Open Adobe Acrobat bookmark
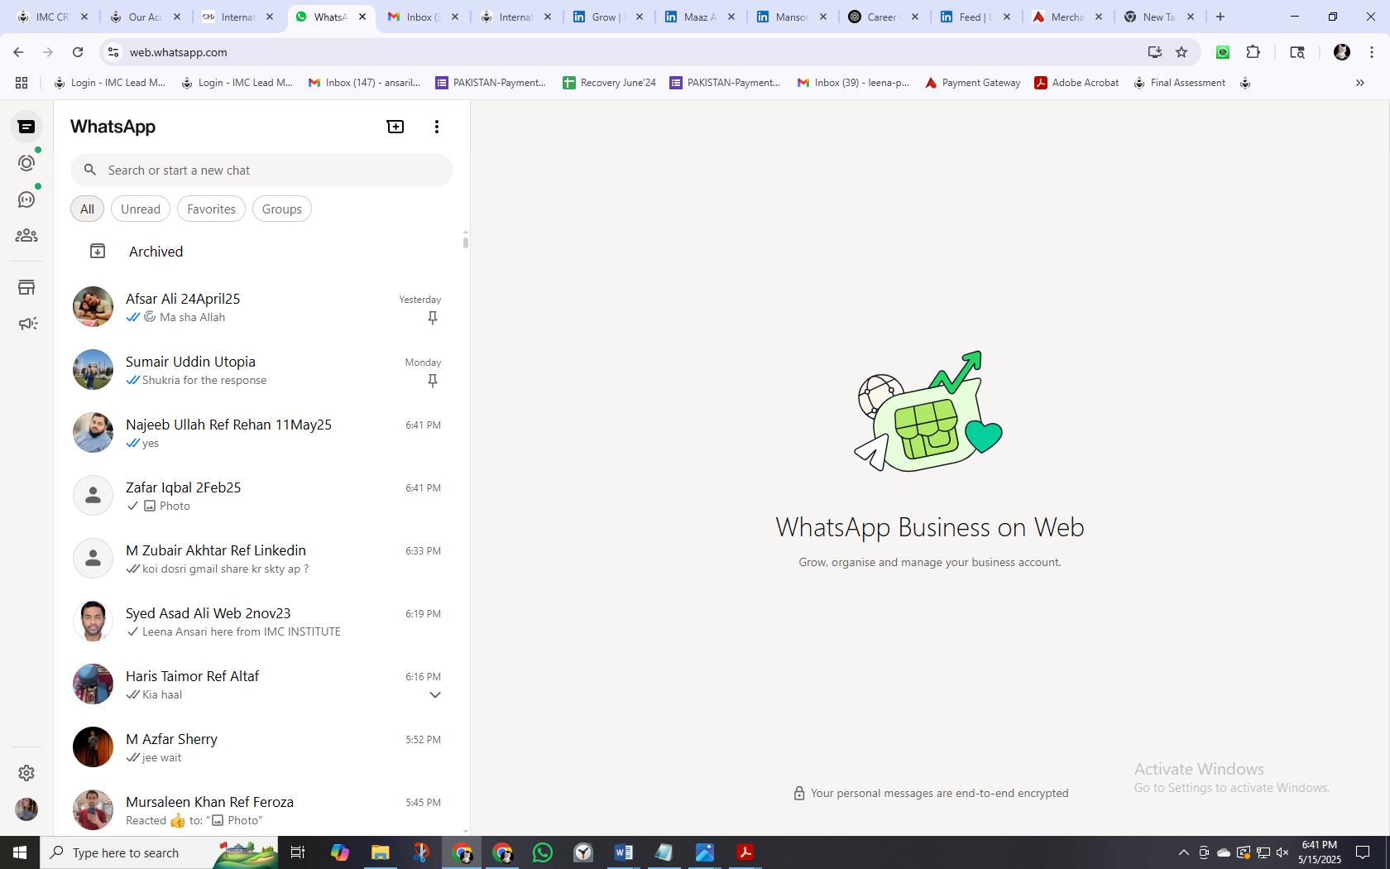1390x869 pixels. (x=1076, y=83)
